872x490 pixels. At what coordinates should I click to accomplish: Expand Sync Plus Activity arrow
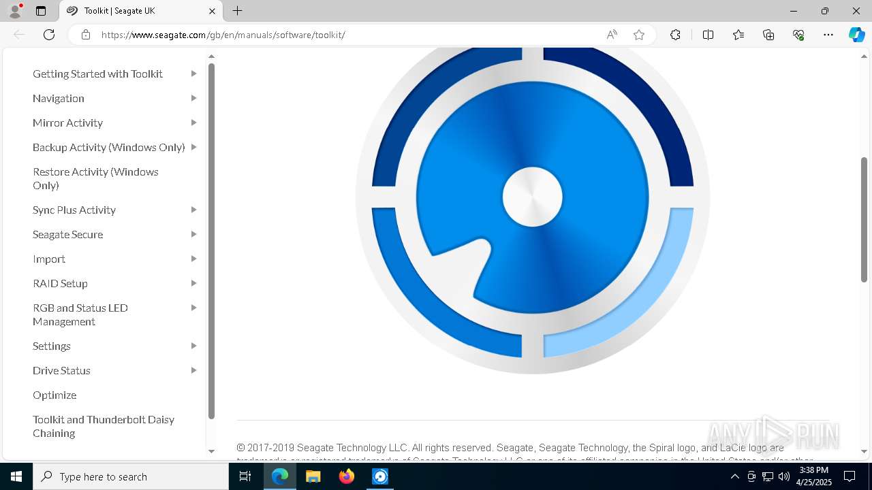194,210
